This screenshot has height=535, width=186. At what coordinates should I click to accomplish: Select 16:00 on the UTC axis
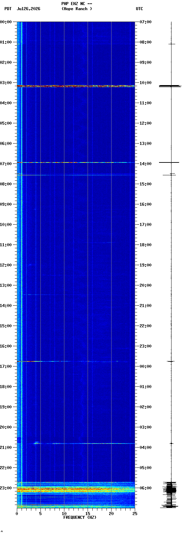pos(146,204)
